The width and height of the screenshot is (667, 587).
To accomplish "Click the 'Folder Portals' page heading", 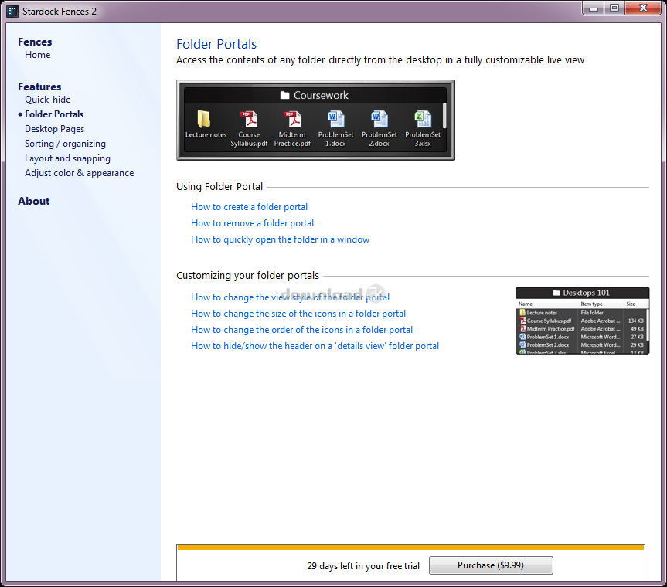I will [x=216, y=44].
